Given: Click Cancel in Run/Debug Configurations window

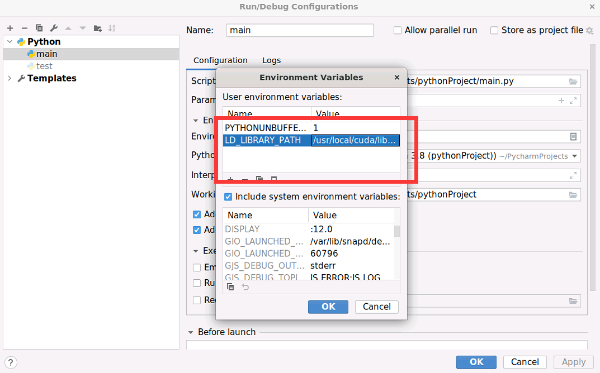Looking at the screenshot, I should pos(525,362).
